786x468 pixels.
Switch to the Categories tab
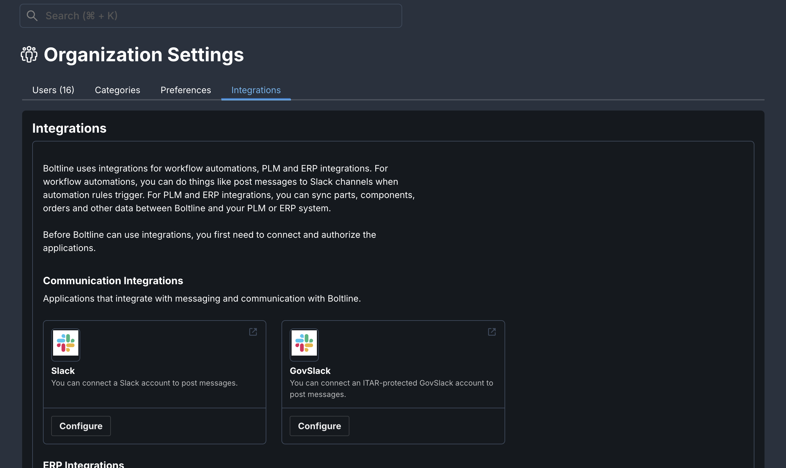[117, 90]
